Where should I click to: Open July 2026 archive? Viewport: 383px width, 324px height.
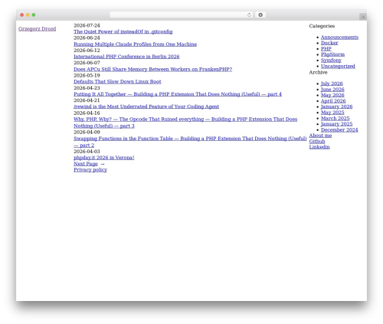pos(332,83)
